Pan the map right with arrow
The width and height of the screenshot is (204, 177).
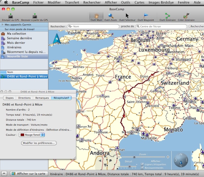point(110,161)
